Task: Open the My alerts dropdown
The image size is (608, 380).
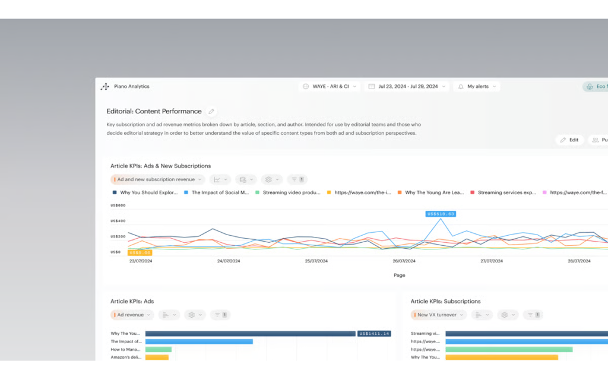Action: click(477, 87)
